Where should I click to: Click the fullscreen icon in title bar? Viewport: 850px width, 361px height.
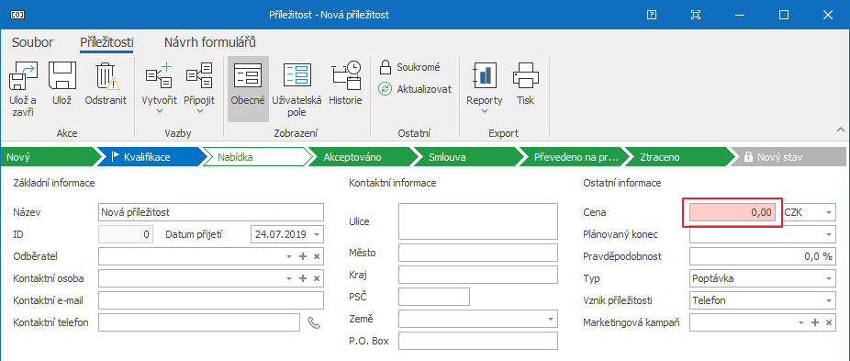coord(696,16)
